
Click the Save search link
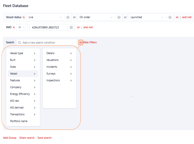point(44,138)
